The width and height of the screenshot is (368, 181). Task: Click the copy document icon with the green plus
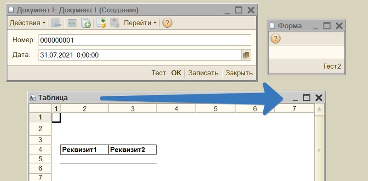tap(86, 23)
